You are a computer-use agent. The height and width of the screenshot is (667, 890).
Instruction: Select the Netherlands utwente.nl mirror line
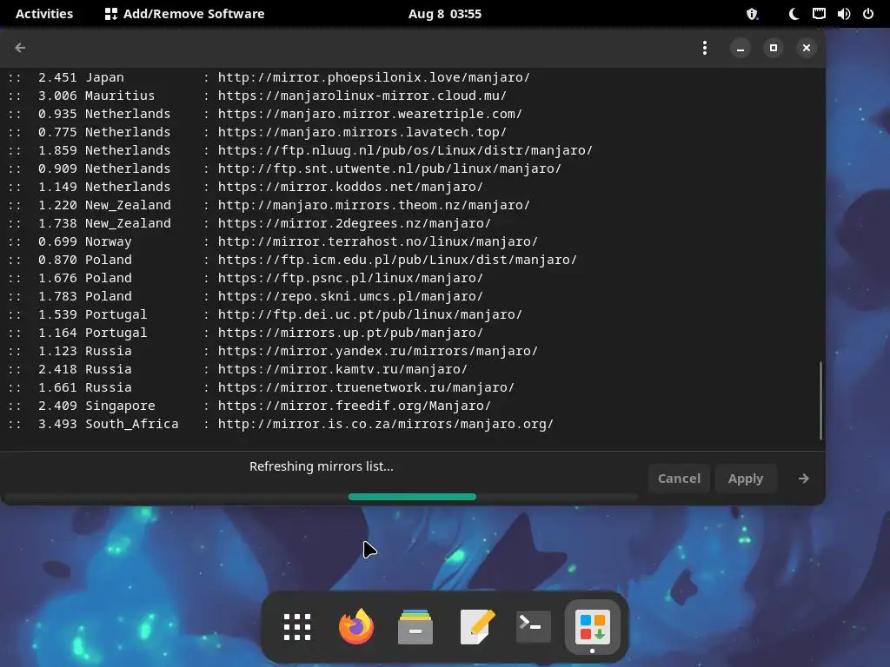click(285, 168)
